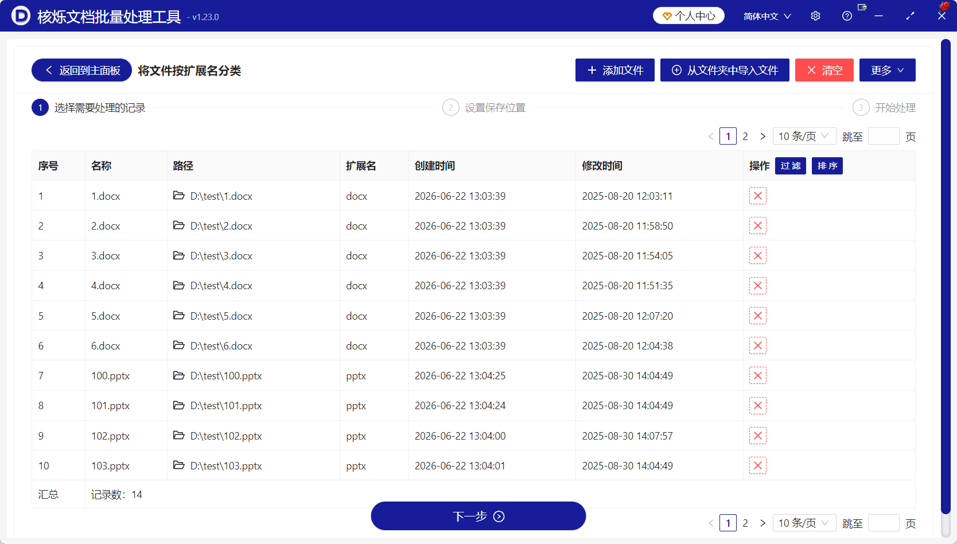Click top 跳至 page number input
The image size is (957, 544).
tap(884, 136)
